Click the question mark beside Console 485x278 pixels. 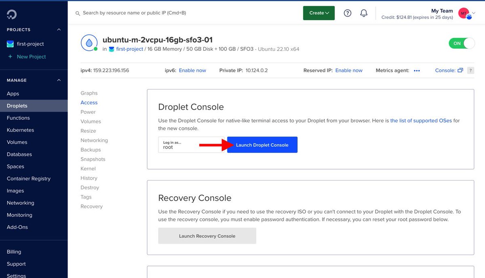470,70
